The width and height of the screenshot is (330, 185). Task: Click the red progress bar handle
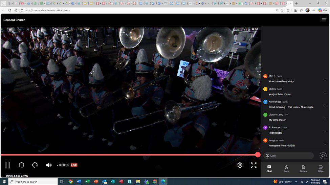tap(258, 155)
